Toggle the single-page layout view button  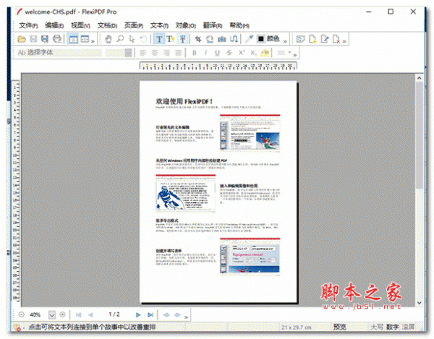(73, 39)
